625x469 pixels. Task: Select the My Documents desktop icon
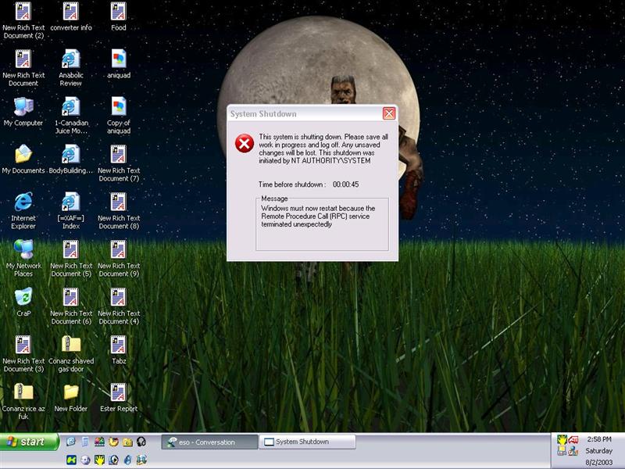tap(23, 159)
